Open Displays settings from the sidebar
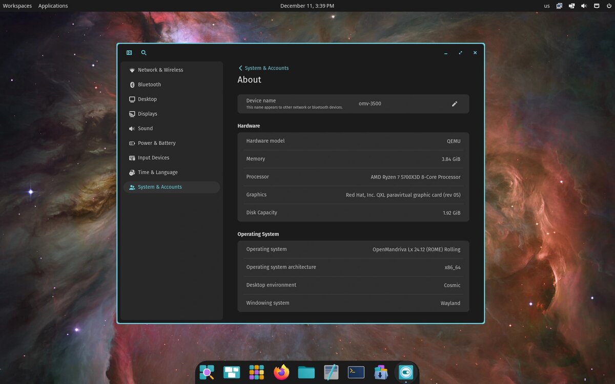615x384 pixels. [149, 114]
